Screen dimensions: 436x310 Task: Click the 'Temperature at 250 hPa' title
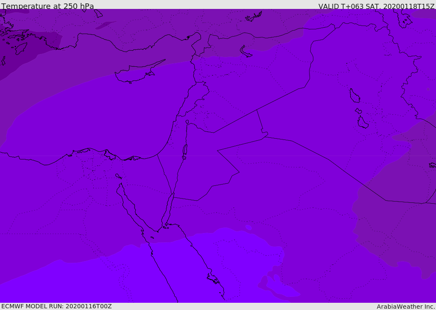point(48,6)
